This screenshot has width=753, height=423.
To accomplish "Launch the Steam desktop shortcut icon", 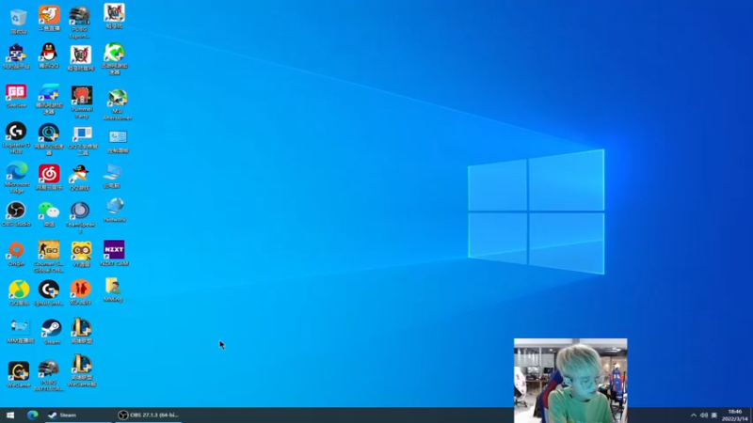I will [x=52, y=332].
